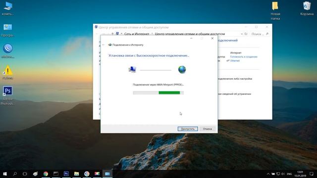Click the search magnifier icon in Network Center
The image size is (317, 178).
click(267, 34)
